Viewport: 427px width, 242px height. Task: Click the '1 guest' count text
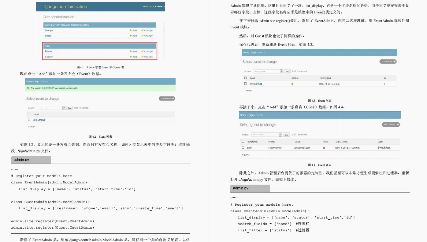click(246, 155)
